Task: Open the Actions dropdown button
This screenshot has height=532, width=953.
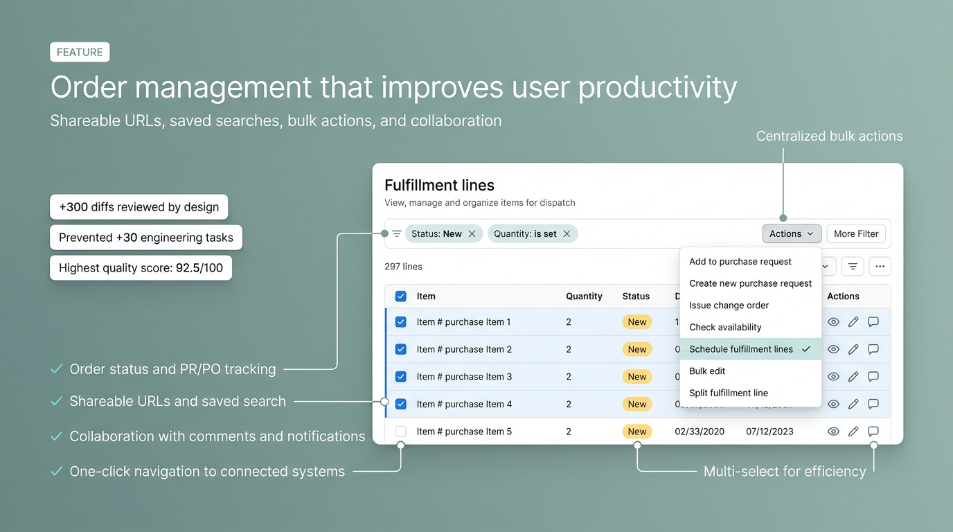Action: [792, 234]
